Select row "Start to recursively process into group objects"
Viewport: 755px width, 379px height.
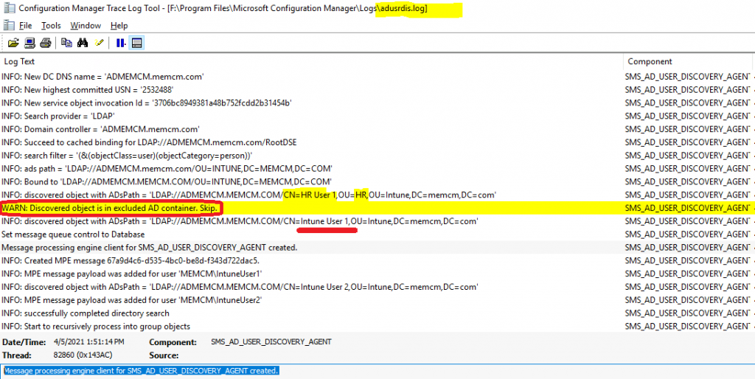[377, 327]
